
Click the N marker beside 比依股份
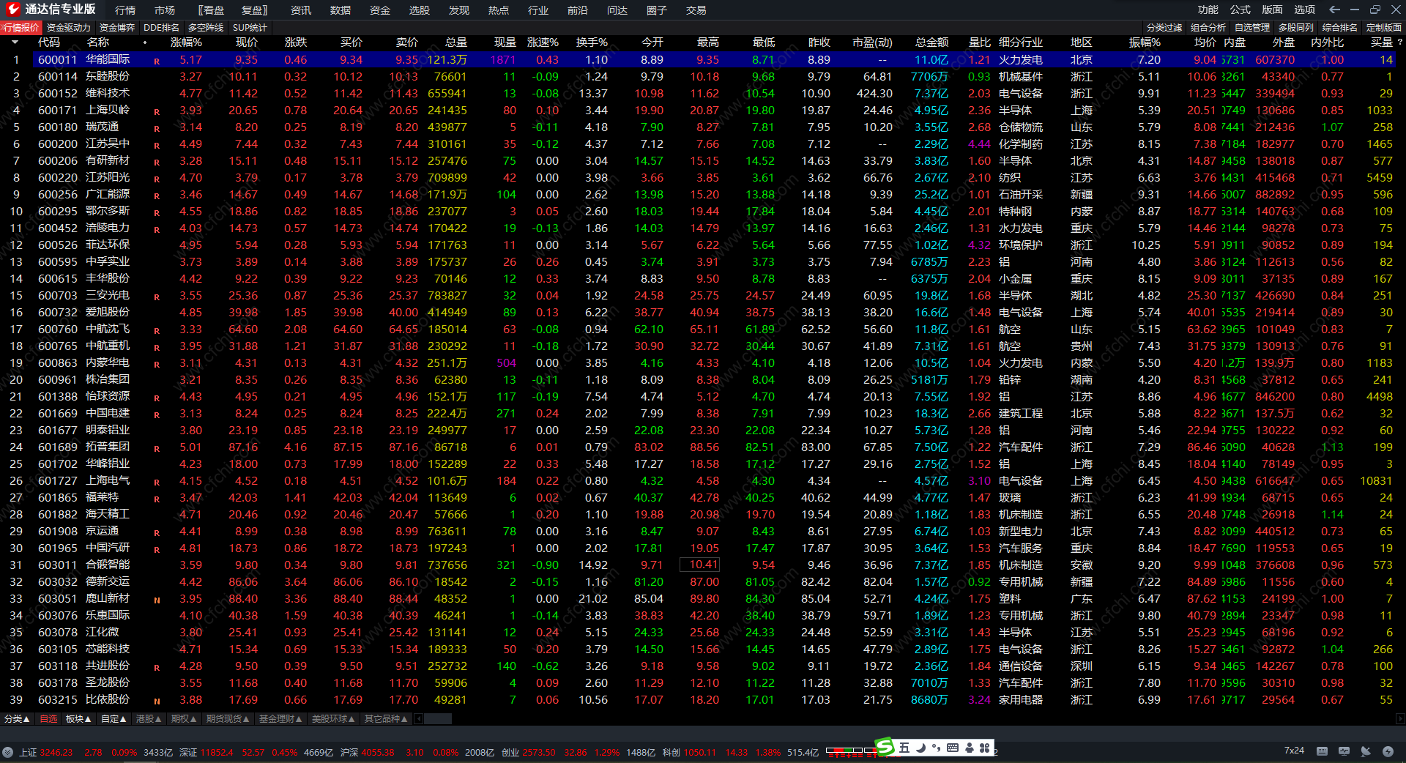[157, 701]
